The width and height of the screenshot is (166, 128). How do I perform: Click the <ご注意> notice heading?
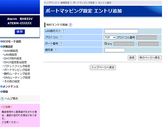coord(7,107)
